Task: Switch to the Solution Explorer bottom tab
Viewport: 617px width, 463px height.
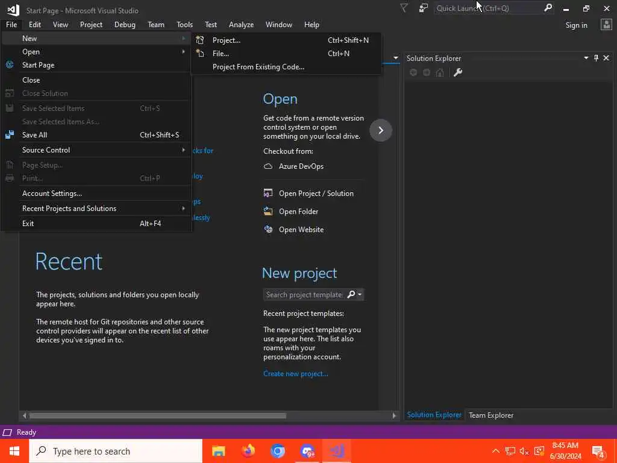Action: tap(434, 415)
